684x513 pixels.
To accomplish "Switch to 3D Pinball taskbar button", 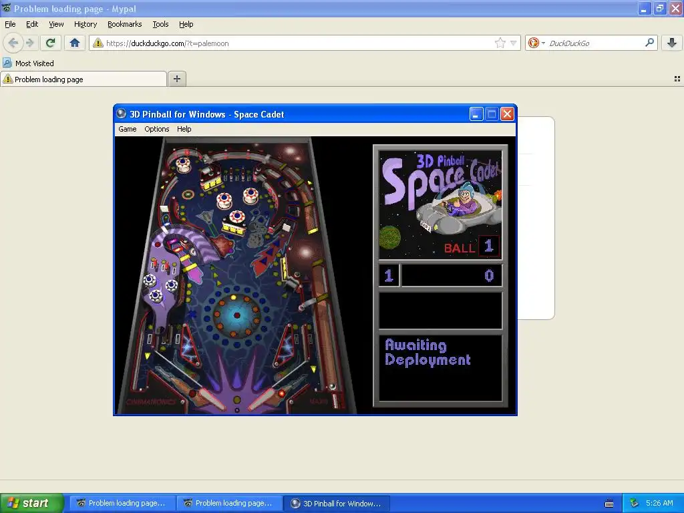I will click(x=337, y=503).
